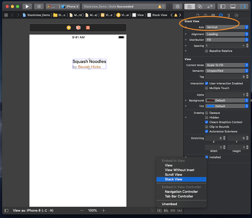
Task: Open the Alignment dropdown showing Leading
Action: coord(227,34)
